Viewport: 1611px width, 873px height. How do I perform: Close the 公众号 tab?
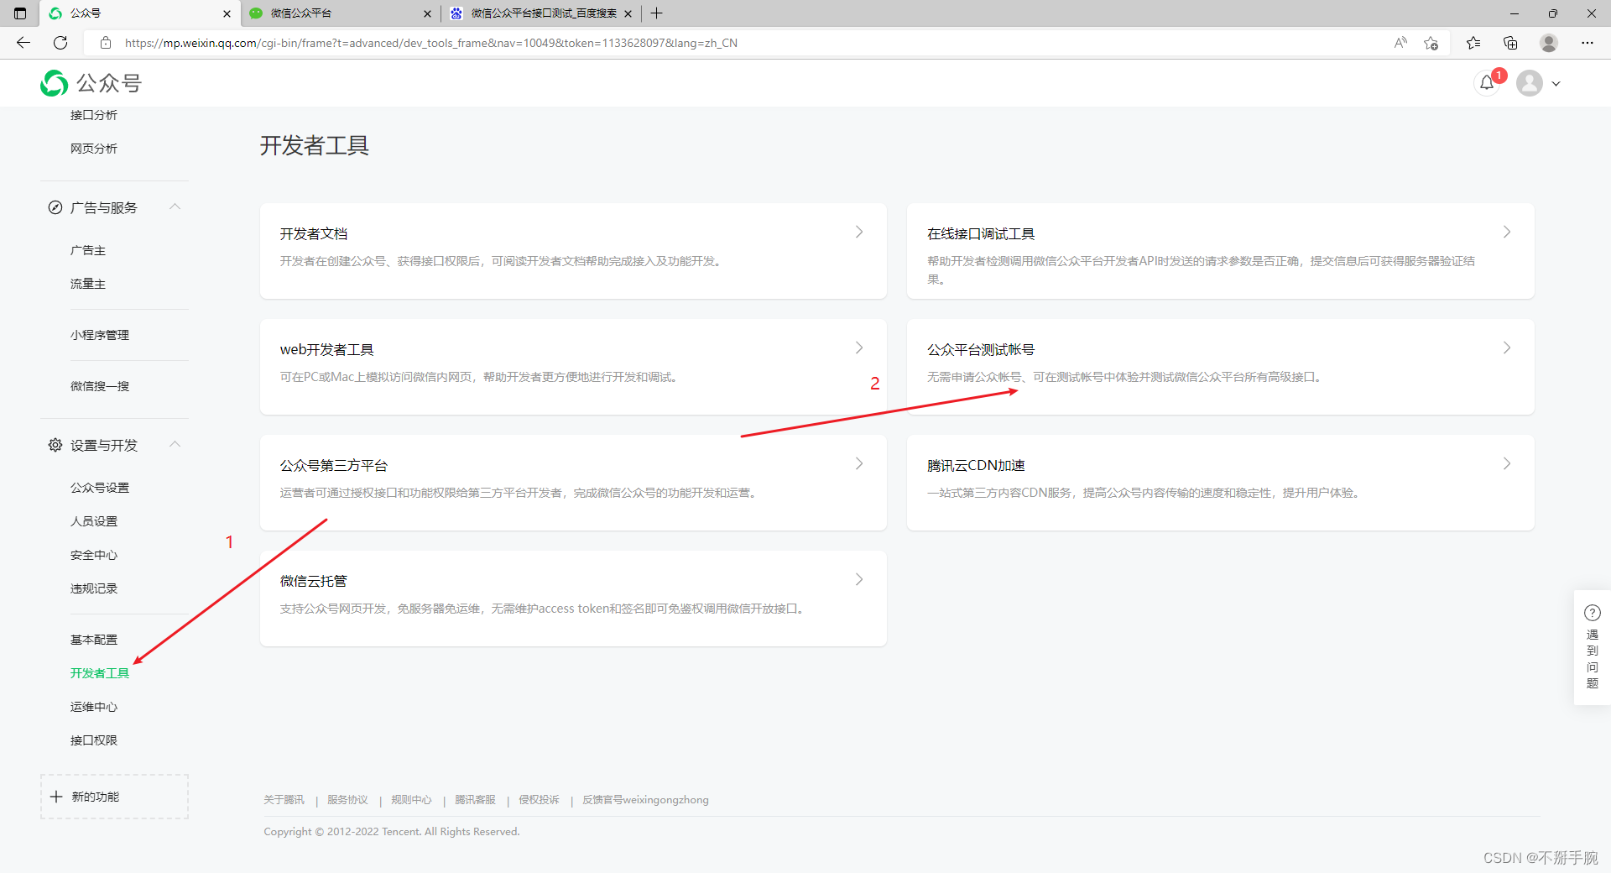(x=227, y=13)
